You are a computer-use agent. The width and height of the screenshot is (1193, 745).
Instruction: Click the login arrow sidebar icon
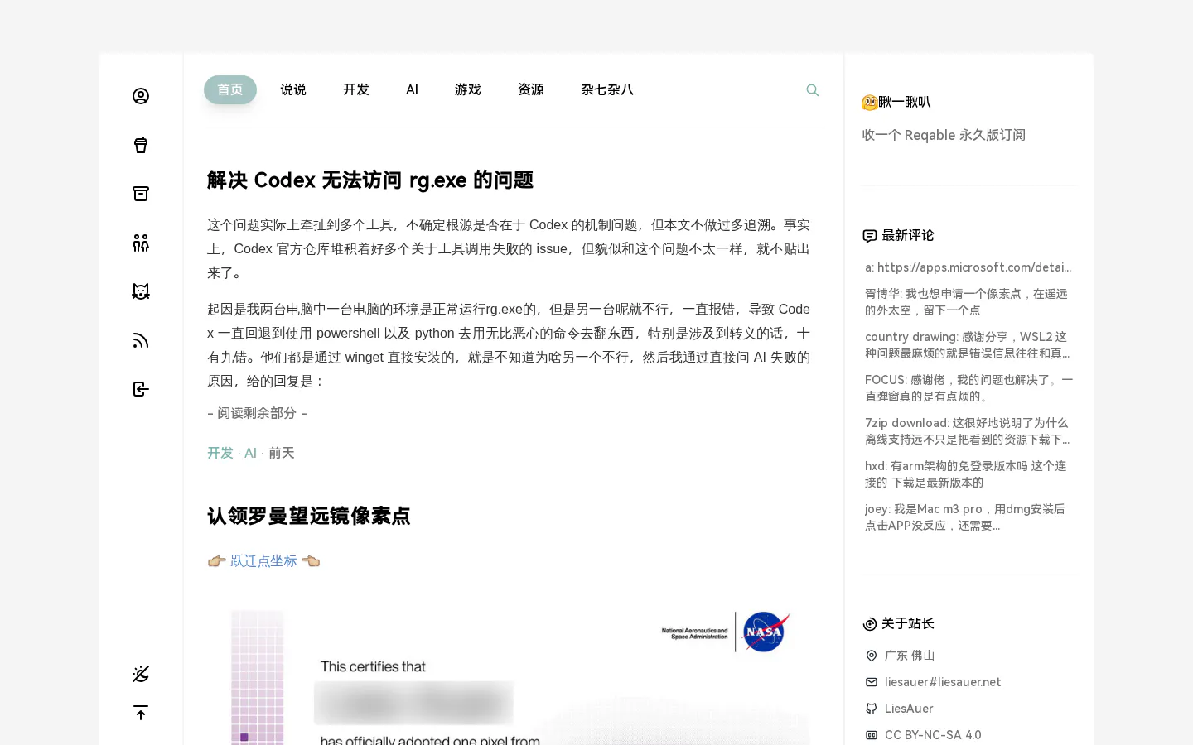coord(141,389)
